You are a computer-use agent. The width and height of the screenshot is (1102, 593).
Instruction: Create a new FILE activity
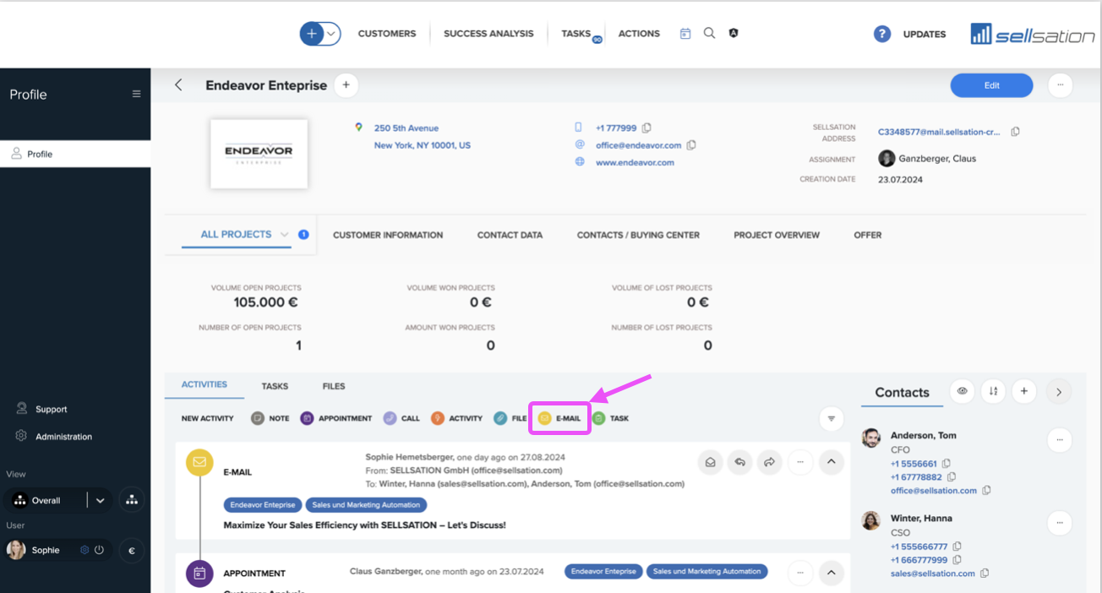[x=510, y=418]
